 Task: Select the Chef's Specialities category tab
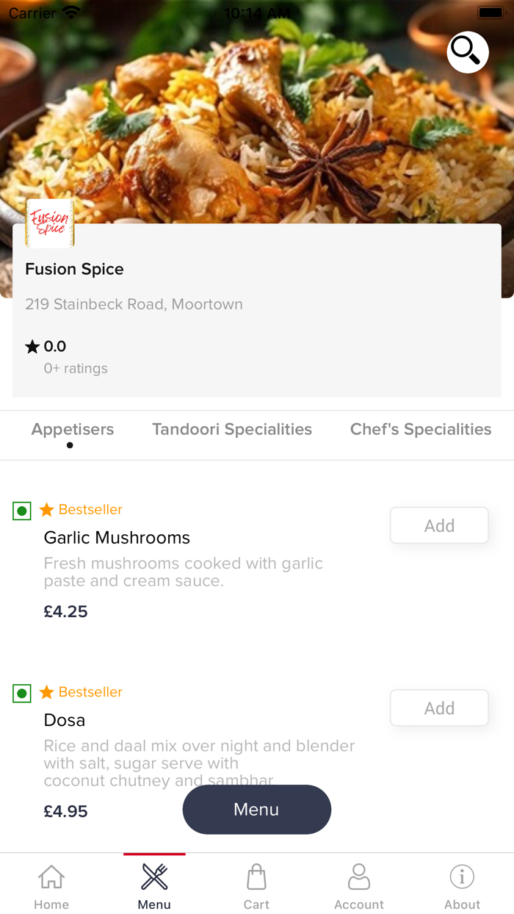(x=420, y=429)
